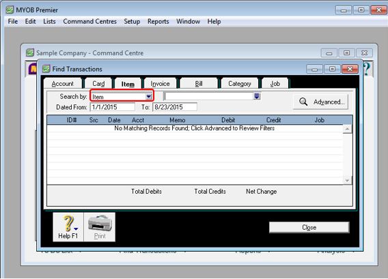This screenshot has width=388, height=279.
Task: Click the Net Change label
Action: 262,192
